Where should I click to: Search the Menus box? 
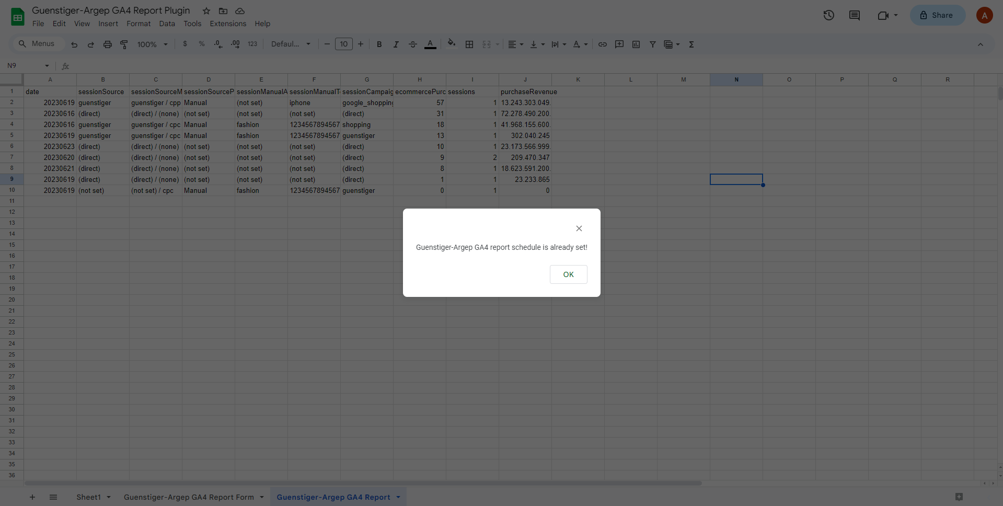tap(38, 44)
